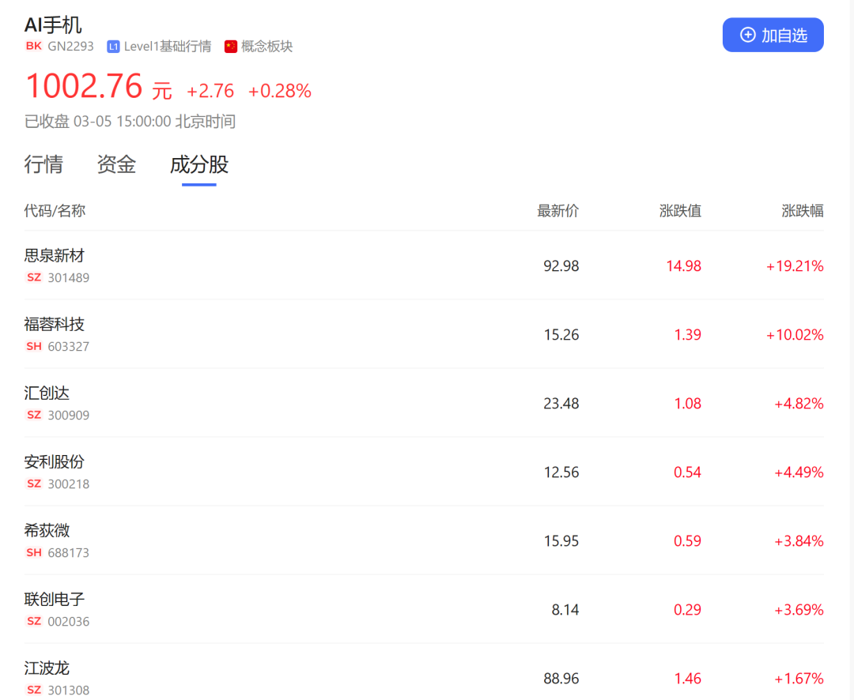Open the 思泉新材 stock row
Viewport: 854px width, 700px height.
[x=424, y=265]
